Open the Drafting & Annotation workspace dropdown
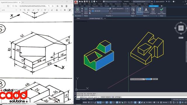Screen dimensions: 187x105 pyautogui.click(x=112, y=1)
